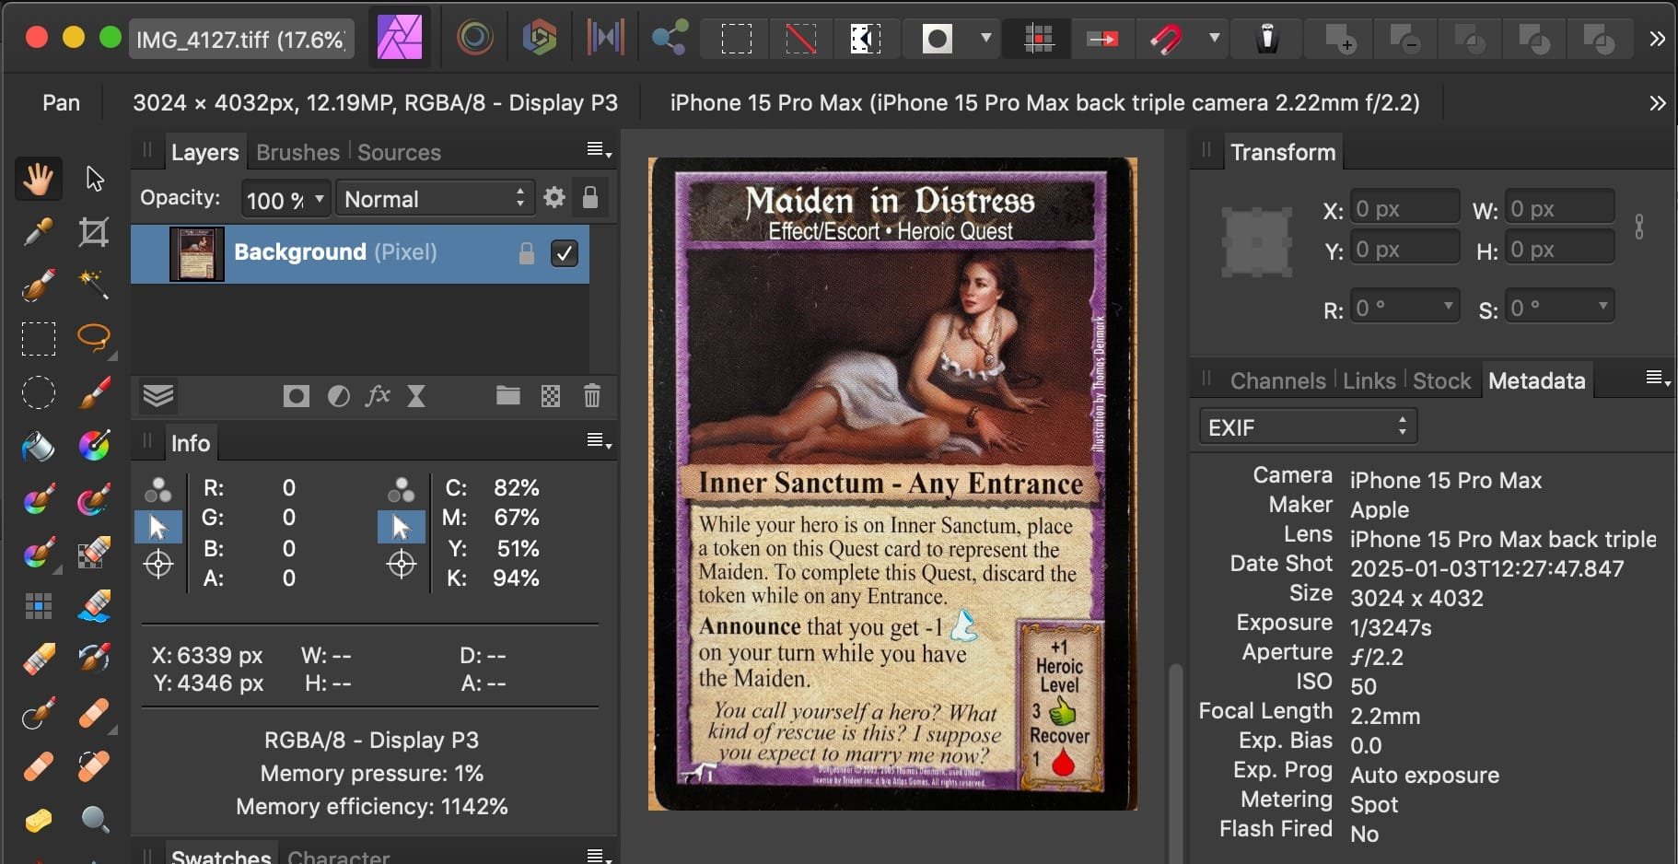1678x864 pixels.
Task: Switch to the Brushes tab
Action: 297,152
